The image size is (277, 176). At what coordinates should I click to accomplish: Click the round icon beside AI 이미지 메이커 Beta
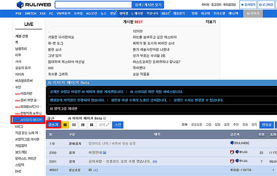(x=104, y=118)
